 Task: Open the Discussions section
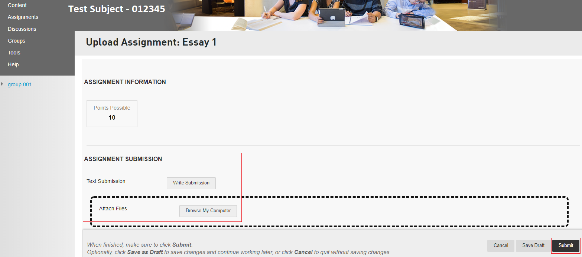(22, 29)
